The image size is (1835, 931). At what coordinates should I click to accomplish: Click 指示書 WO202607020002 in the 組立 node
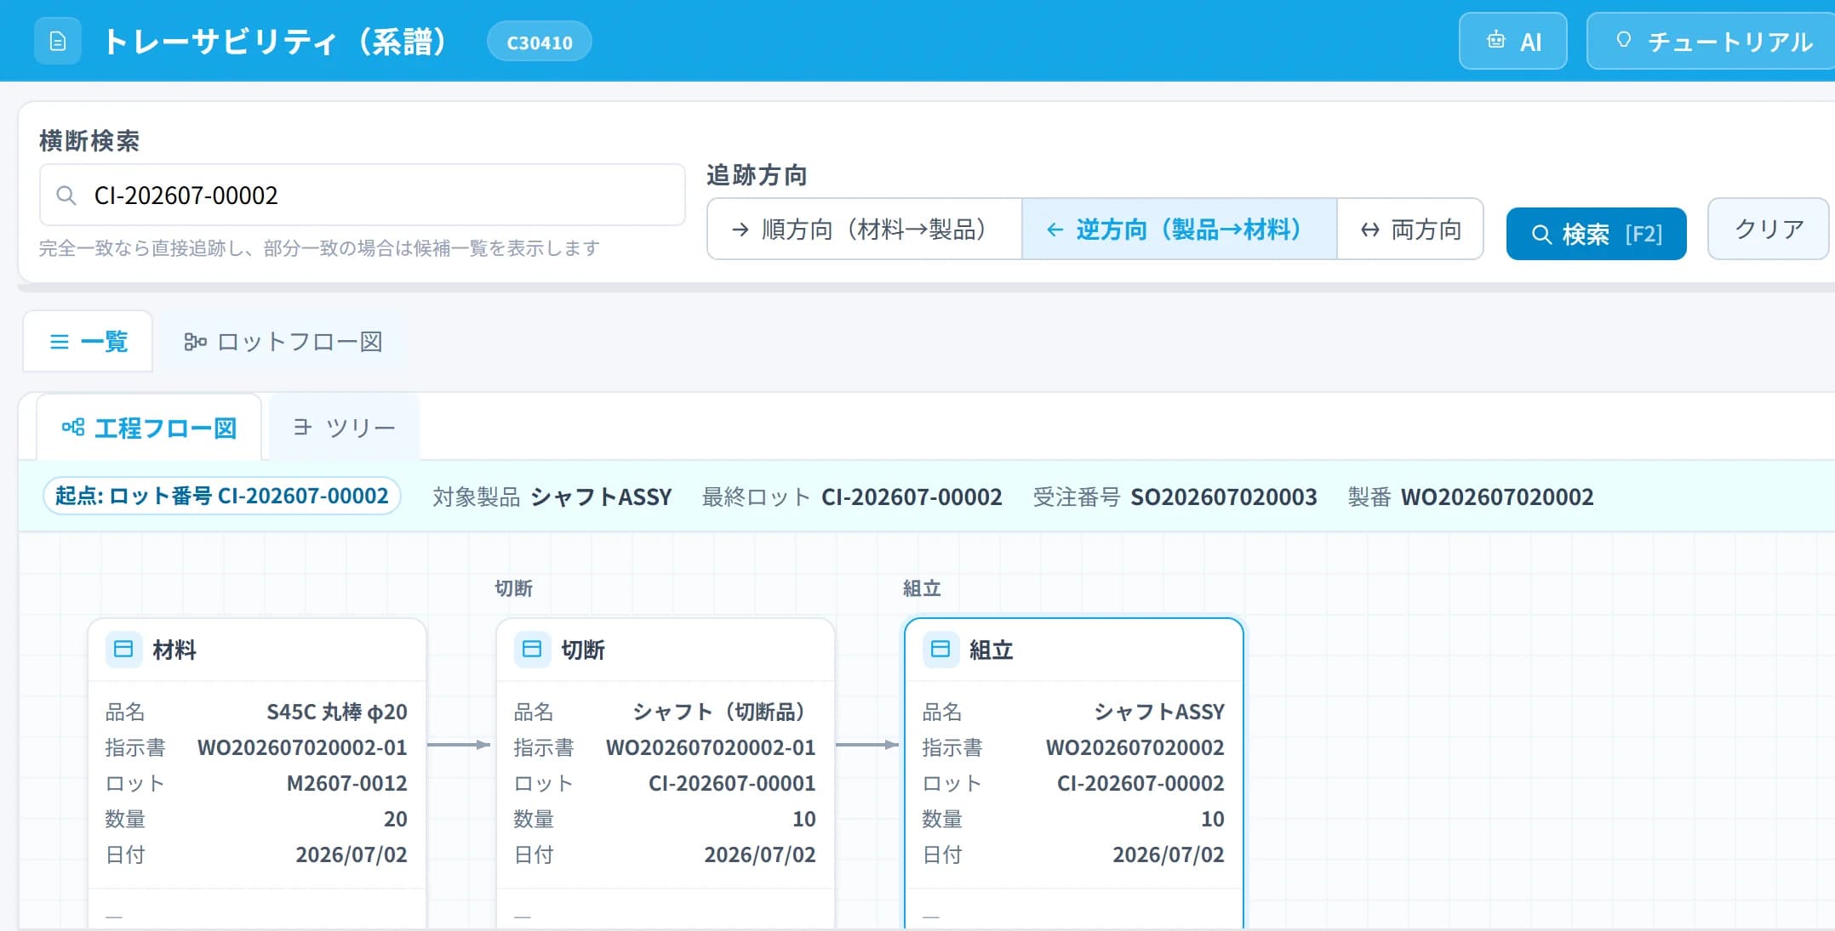[x=1135, y=747]
